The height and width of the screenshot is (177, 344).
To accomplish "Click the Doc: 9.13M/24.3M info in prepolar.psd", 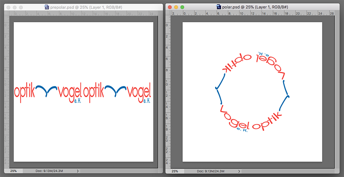I will coord(49,171).
